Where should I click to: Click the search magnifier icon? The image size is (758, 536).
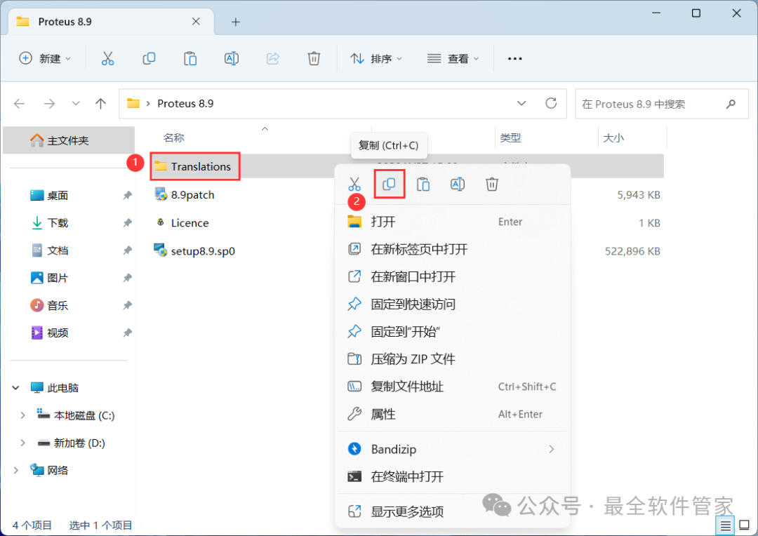pos(731,104)
